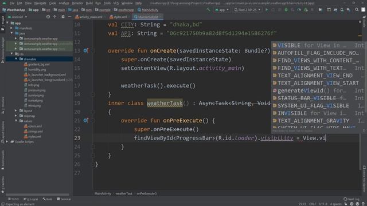The image size is (367, 206).
Task: Hide the Project panel with minus icon
Action: point(69,17)
